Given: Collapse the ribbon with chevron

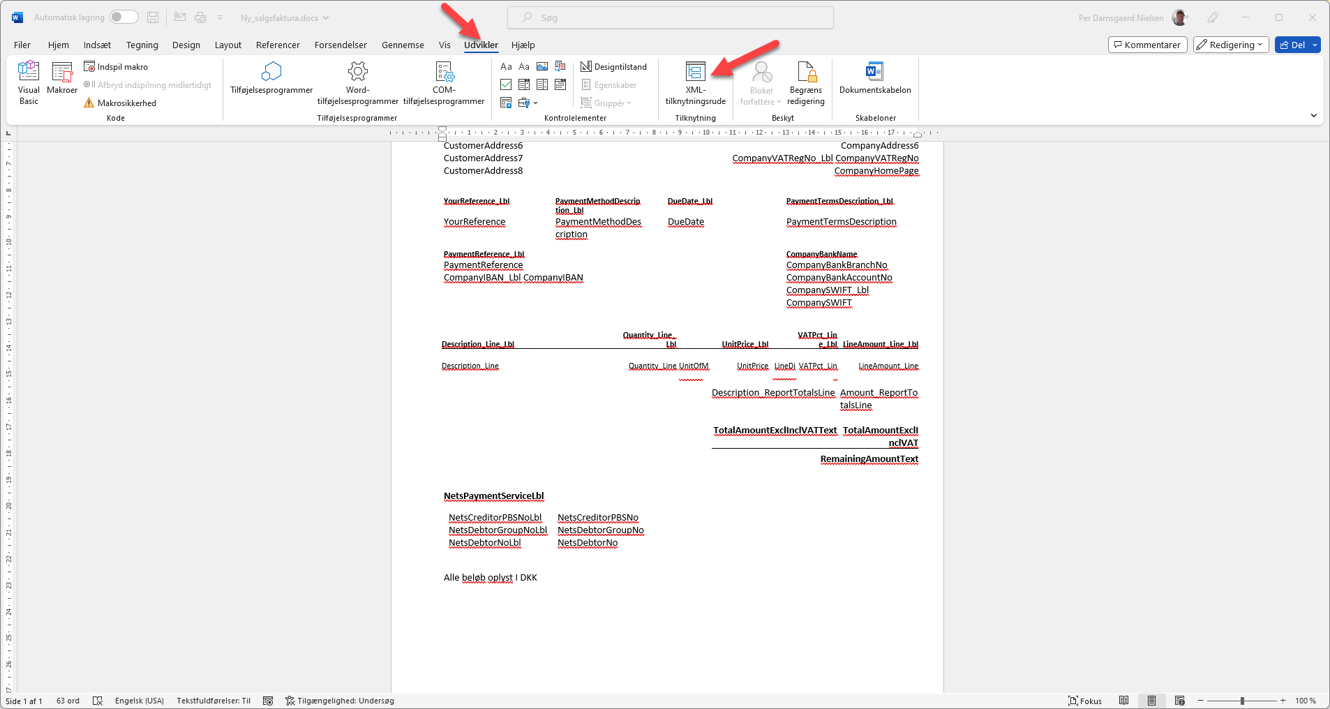Looking at the screenshot, I should click(x=1314, y=115).
